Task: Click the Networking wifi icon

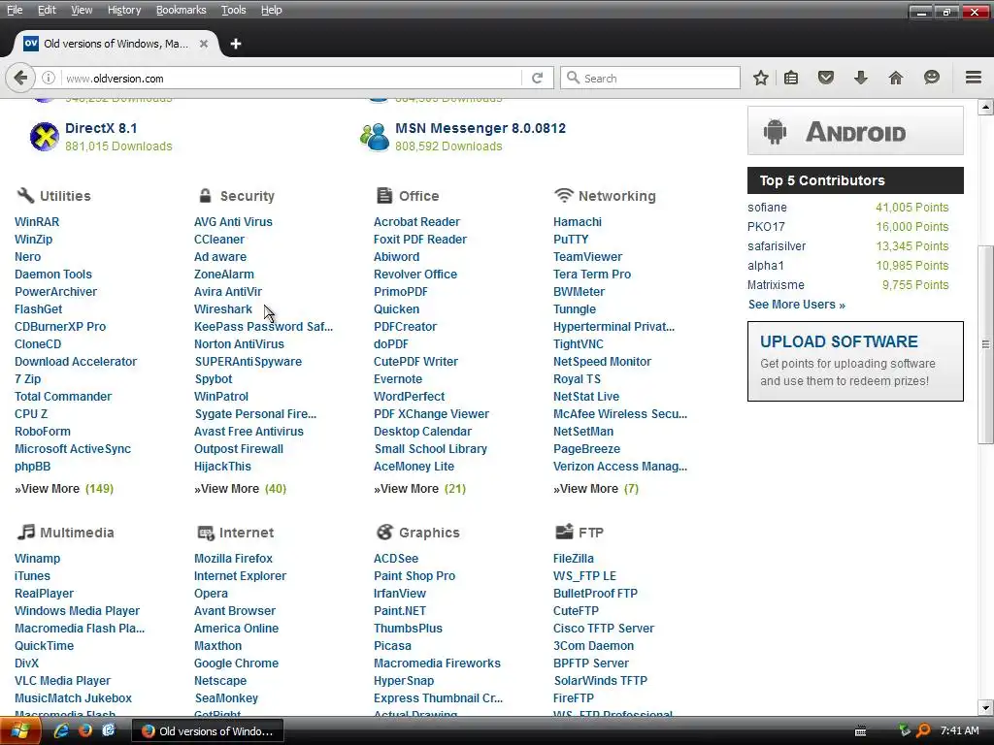Action: (x=563, y=195)
